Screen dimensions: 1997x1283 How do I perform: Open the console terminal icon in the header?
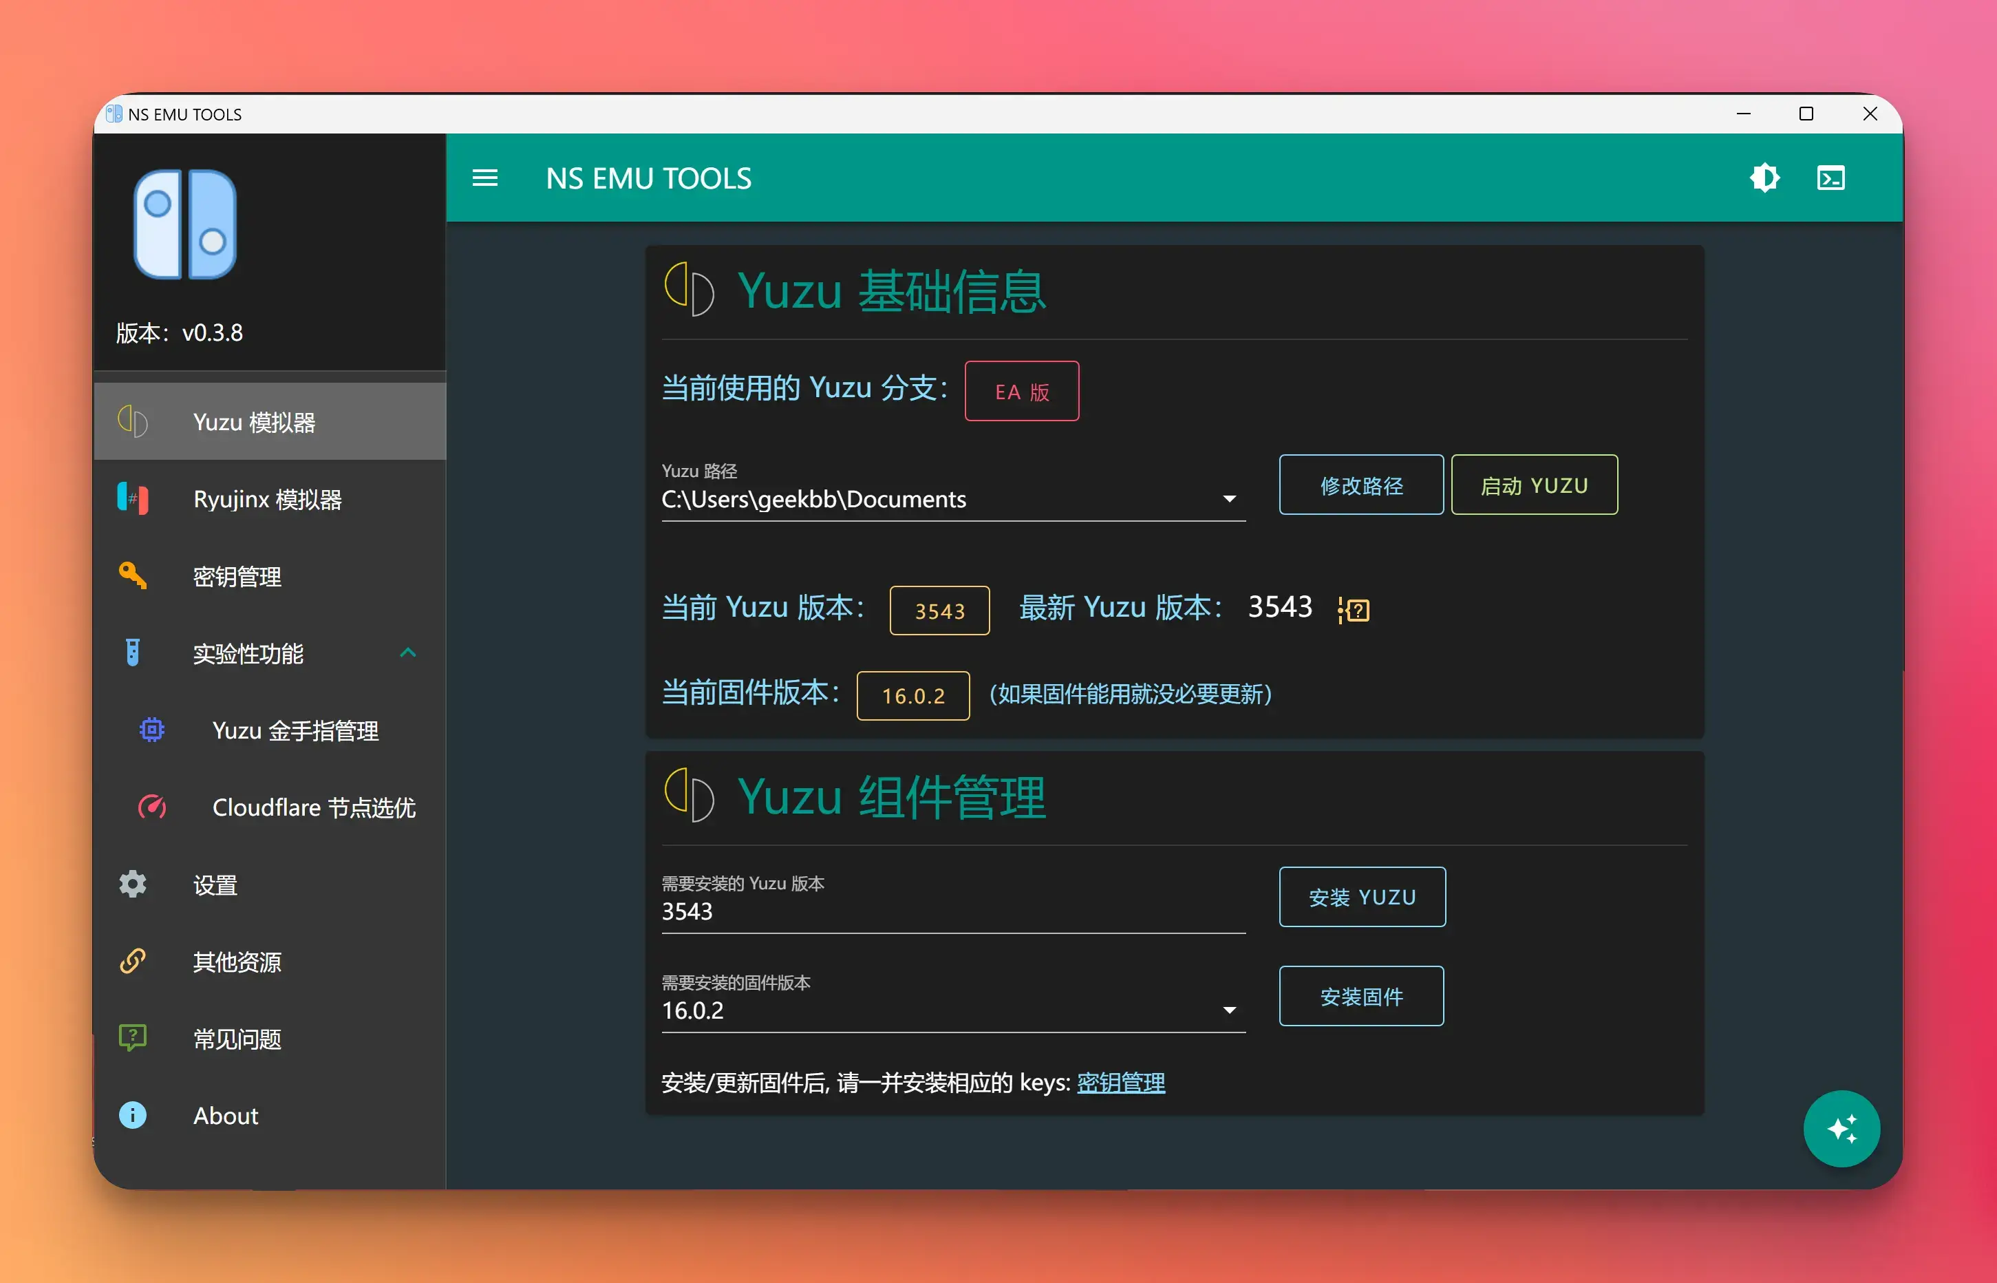pos(1830,178)
